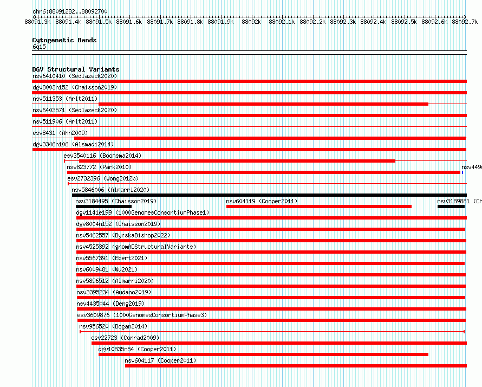Select the red bar of esv3540116 (Boomsma2014)
The height and width of the screenshot is (387, 482).
(x=237, y=161)
